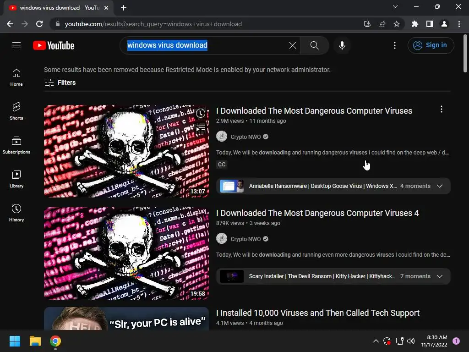Open Subscriptions in the sidebar
Image resolution: width=469 pixels, height=352 pixels.
(x=16, y=145)
